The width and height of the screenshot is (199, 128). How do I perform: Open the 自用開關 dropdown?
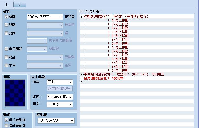pyautogui.click(x=37, y=49)
